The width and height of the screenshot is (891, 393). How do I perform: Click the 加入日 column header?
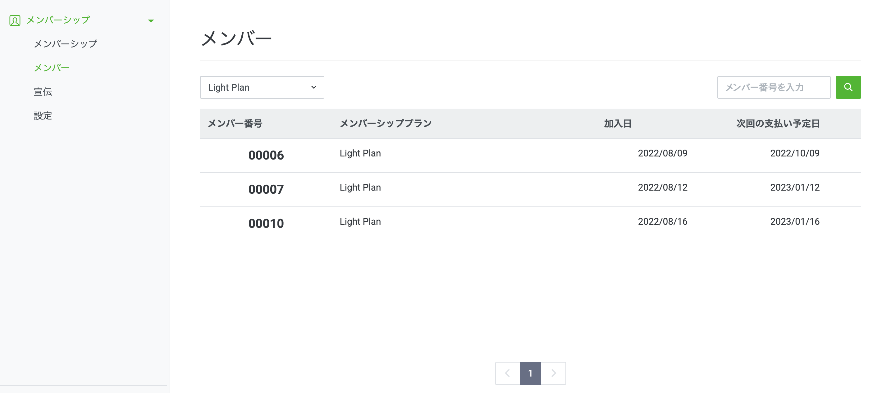(618, 124)
